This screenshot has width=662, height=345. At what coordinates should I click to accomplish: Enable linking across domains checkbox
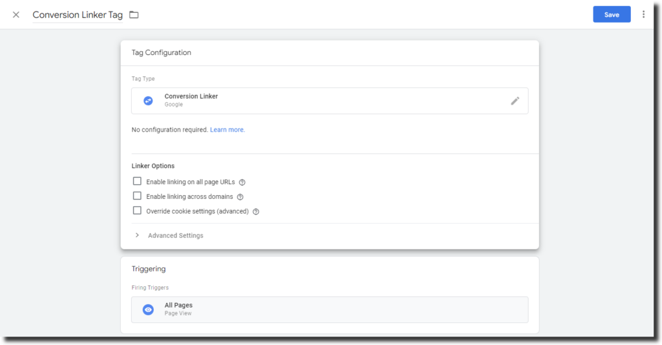(137, 196)
